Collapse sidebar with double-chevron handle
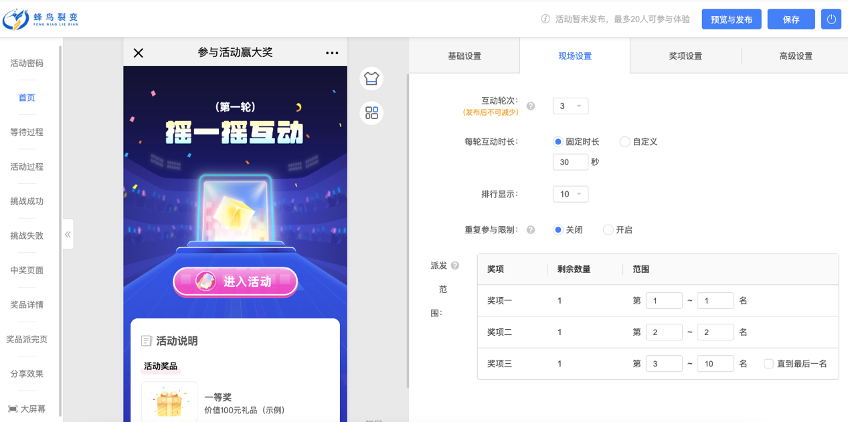 point(68,234)
